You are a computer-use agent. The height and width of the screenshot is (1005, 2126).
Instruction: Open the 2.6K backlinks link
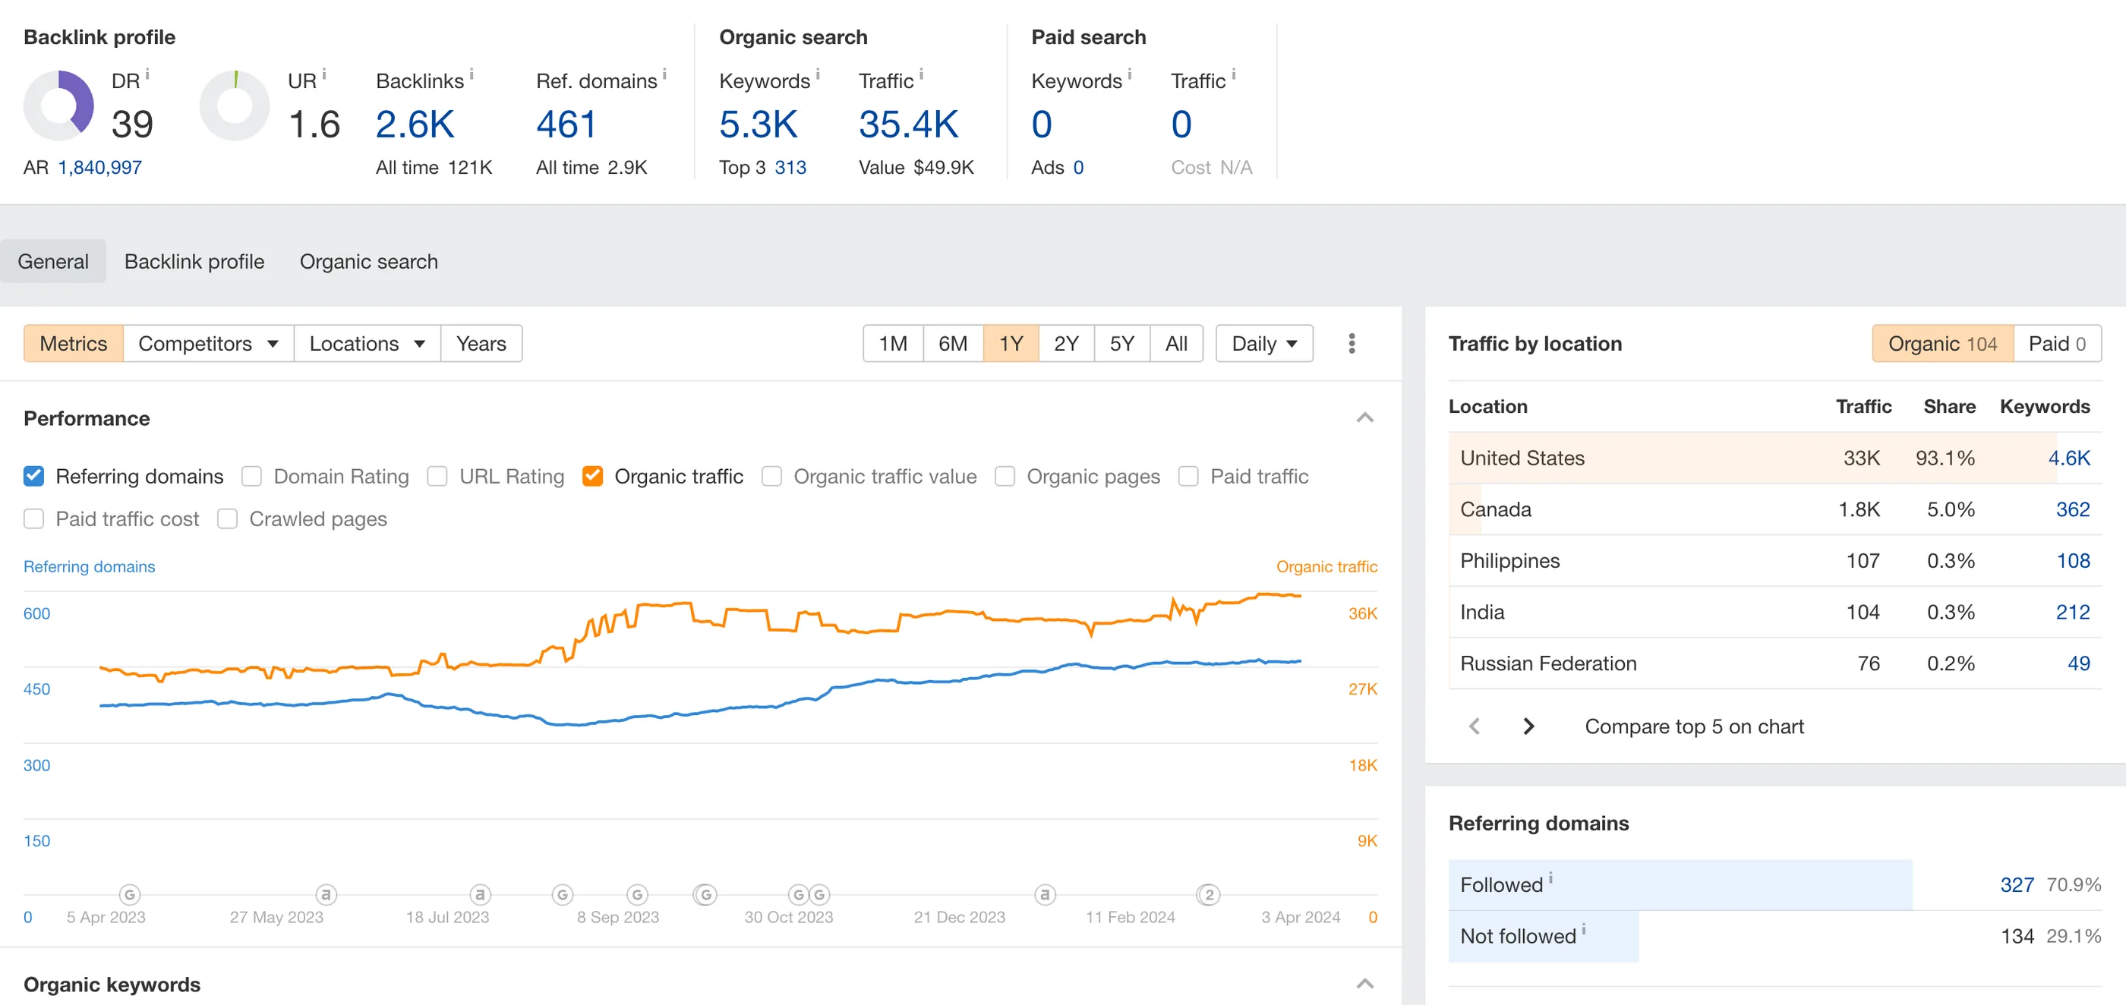(415, 124)
